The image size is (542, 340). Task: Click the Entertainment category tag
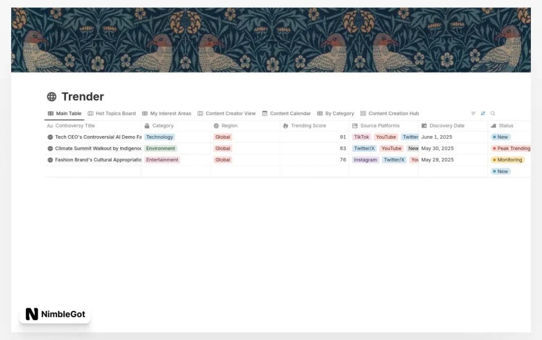pos(162,160)
